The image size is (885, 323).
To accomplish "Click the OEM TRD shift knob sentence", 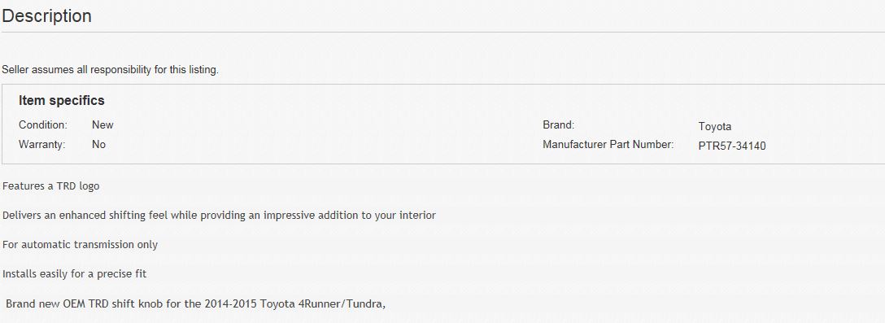I will (195, 303).
